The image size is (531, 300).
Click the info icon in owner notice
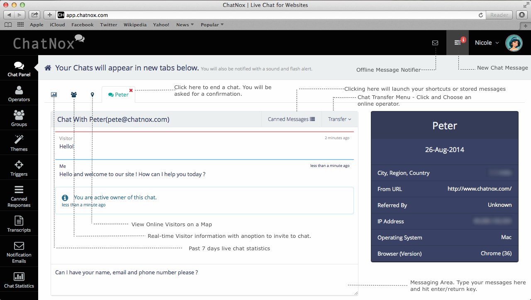point(65,198)
